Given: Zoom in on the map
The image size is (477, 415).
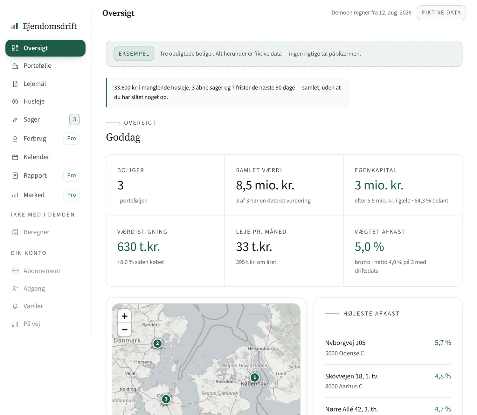Looking at the screenshot, I should pyautogui.click(x=125, y=316).
